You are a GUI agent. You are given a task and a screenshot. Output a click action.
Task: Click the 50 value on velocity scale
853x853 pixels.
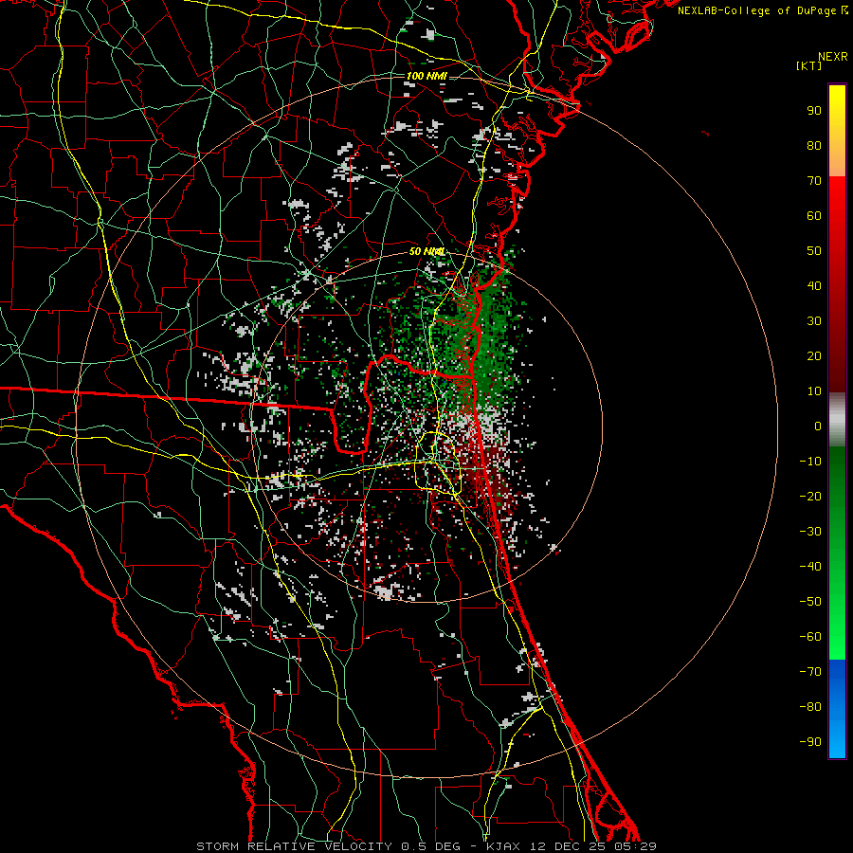click(814, 251)
